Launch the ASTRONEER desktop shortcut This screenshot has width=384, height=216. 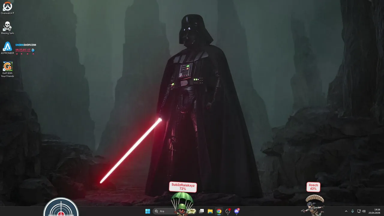[x=7, y=48]
